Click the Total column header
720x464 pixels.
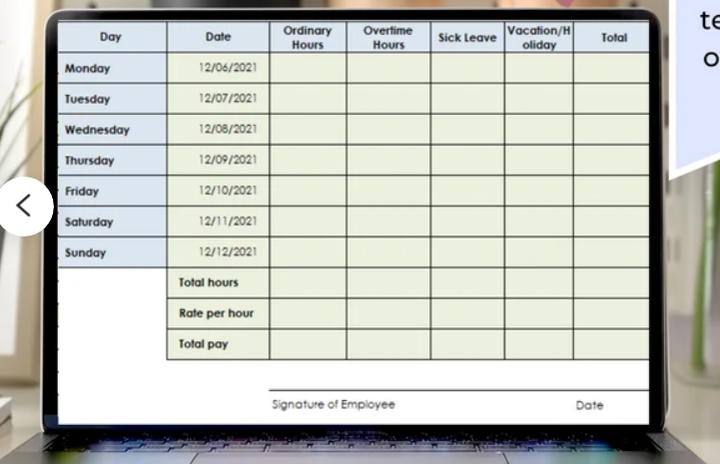611,37
